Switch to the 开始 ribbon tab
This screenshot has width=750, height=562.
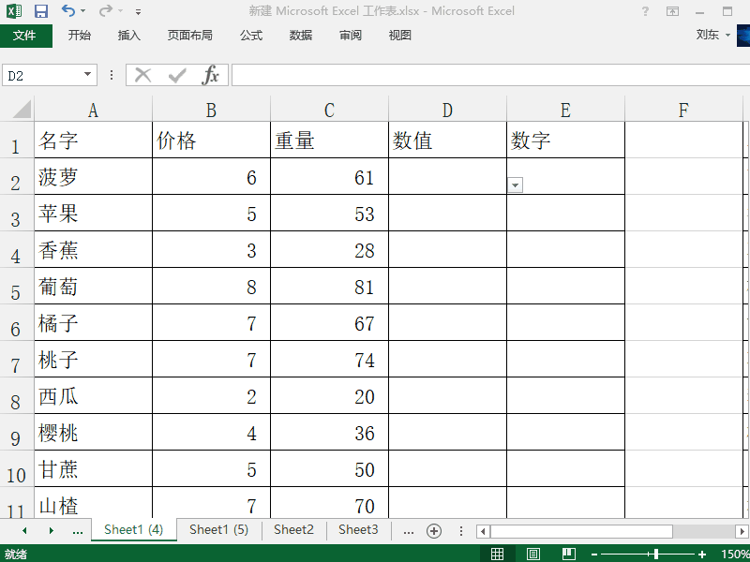tap(80, 36)
